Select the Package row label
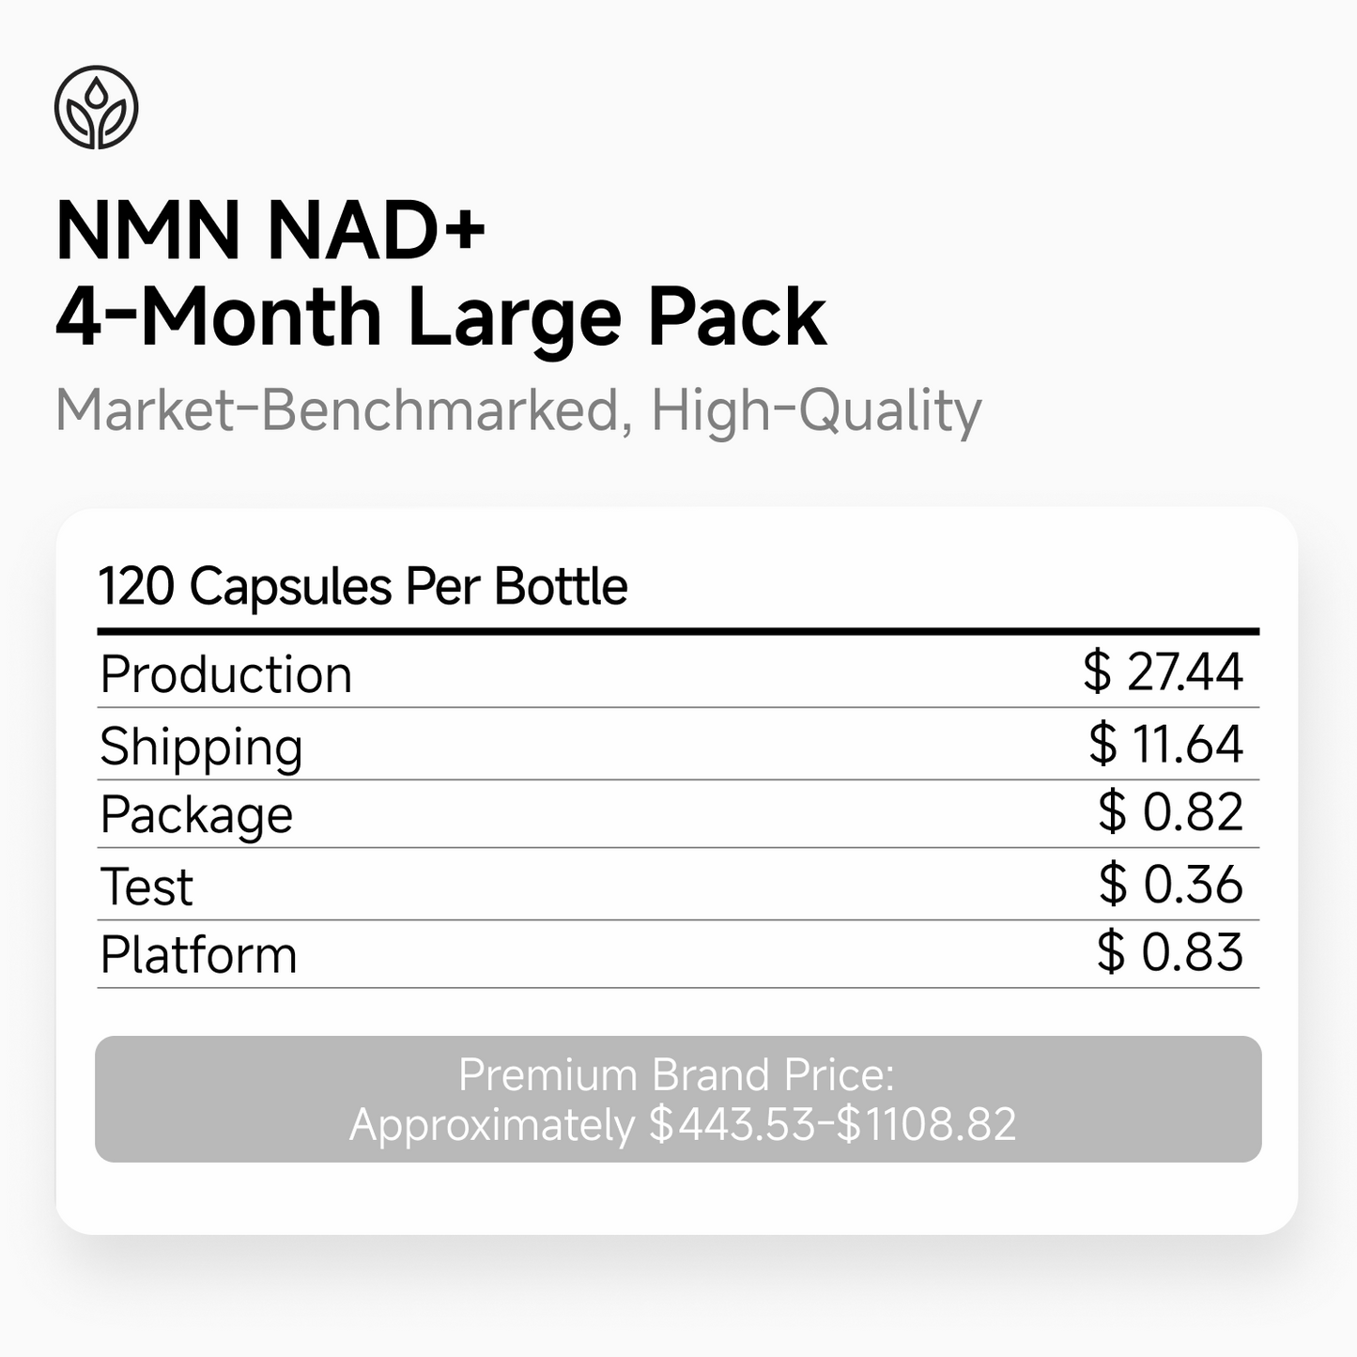1357x1357 pixels. [x=196, y=815]
